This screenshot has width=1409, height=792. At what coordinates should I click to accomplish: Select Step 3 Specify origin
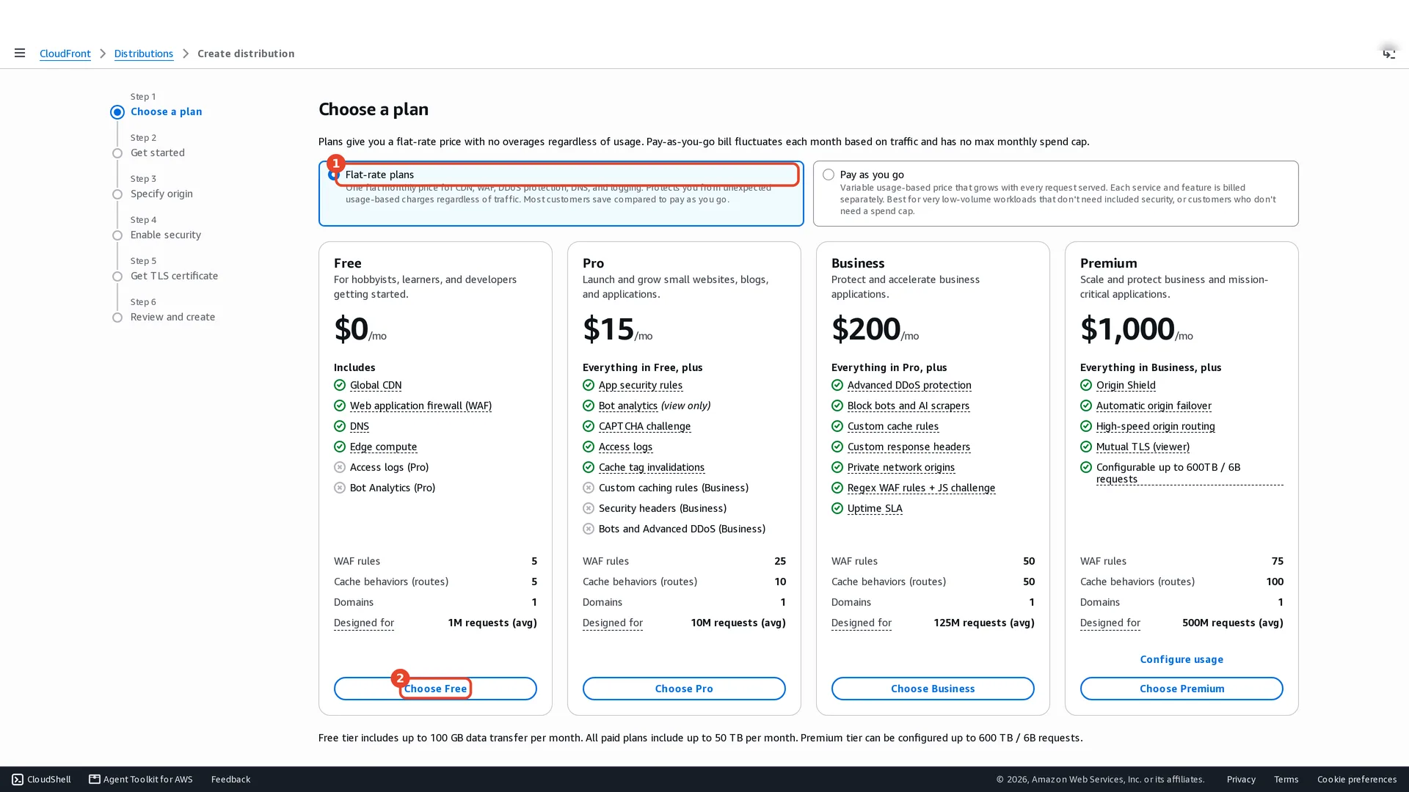pyautogui.click(x=161, y=194)
